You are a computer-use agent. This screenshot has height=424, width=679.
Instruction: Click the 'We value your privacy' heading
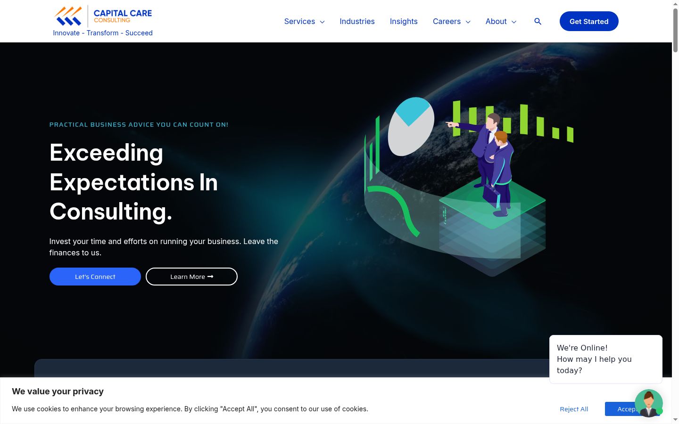click(58, 391)
